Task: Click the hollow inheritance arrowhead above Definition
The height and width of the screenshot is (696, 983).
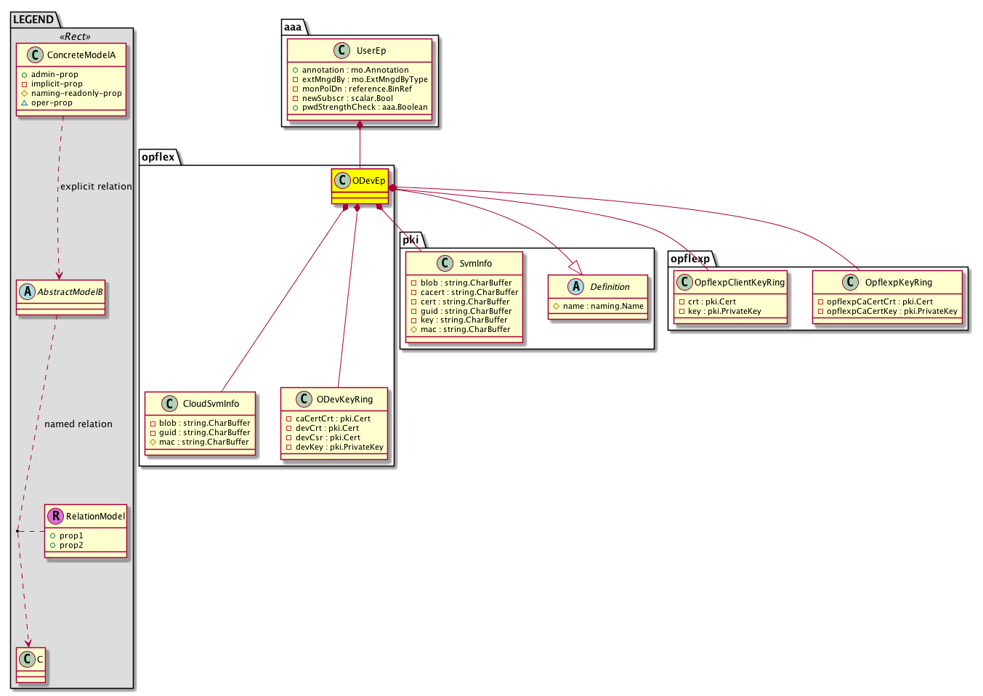Action: pos(575,267)
